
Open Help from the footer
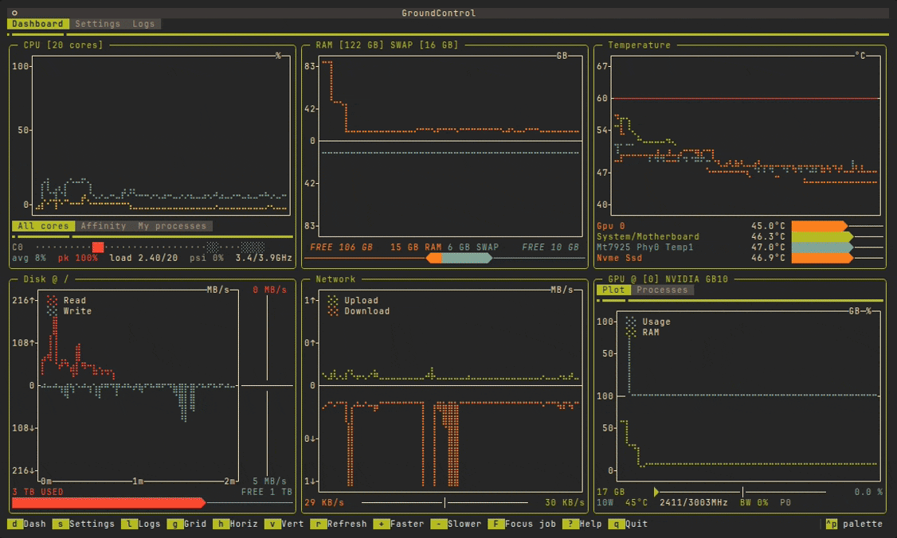tap(582, 524)
